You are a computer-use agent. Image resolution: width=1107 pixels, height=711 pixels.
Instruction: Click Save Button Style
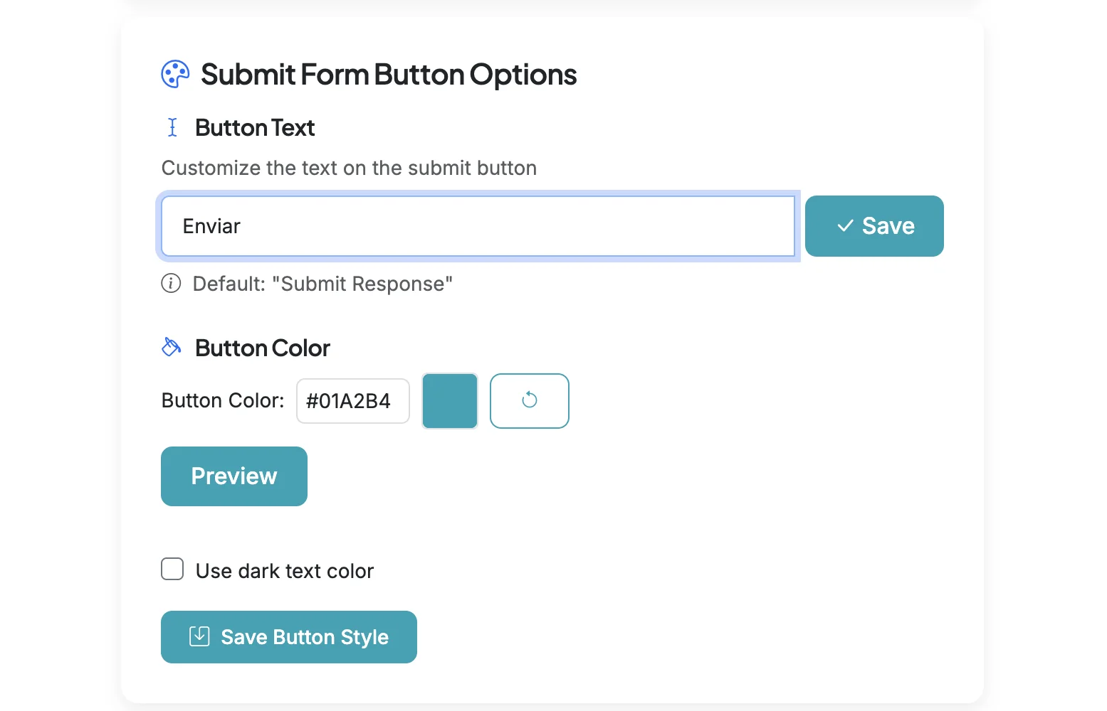[288, 636]
